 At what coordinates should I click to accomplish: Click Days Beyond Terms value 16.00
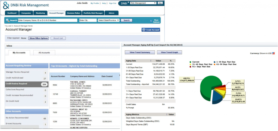[x=172, y=125]
